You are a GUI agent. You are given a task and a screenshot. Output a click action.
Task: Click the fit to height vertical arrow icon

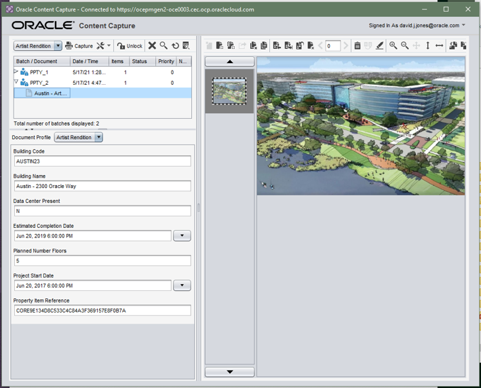[427, 45]
